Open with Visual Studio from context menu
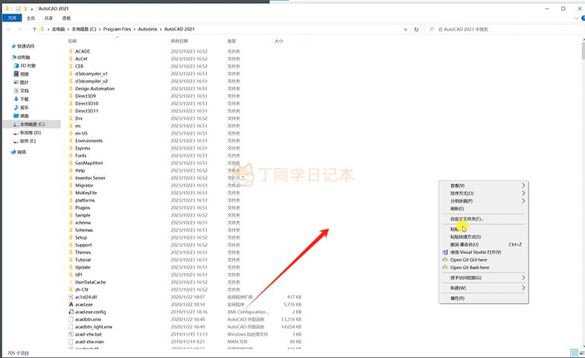Screen dimensions: 585x358 tap(476, 252)
